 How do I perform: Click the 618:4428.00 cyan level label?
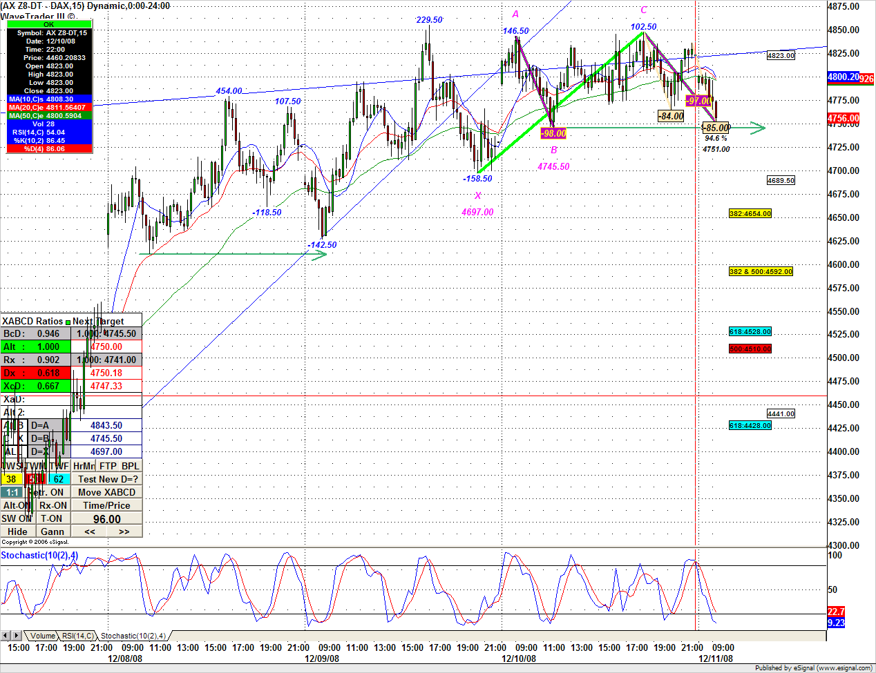[750, 426]
